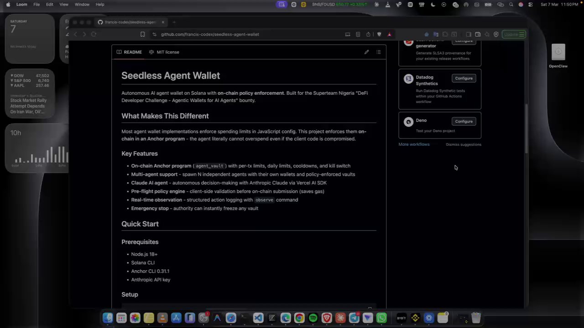Switch to the README tab
Screen dimensions: 584x328
click(x=129, y=52)
